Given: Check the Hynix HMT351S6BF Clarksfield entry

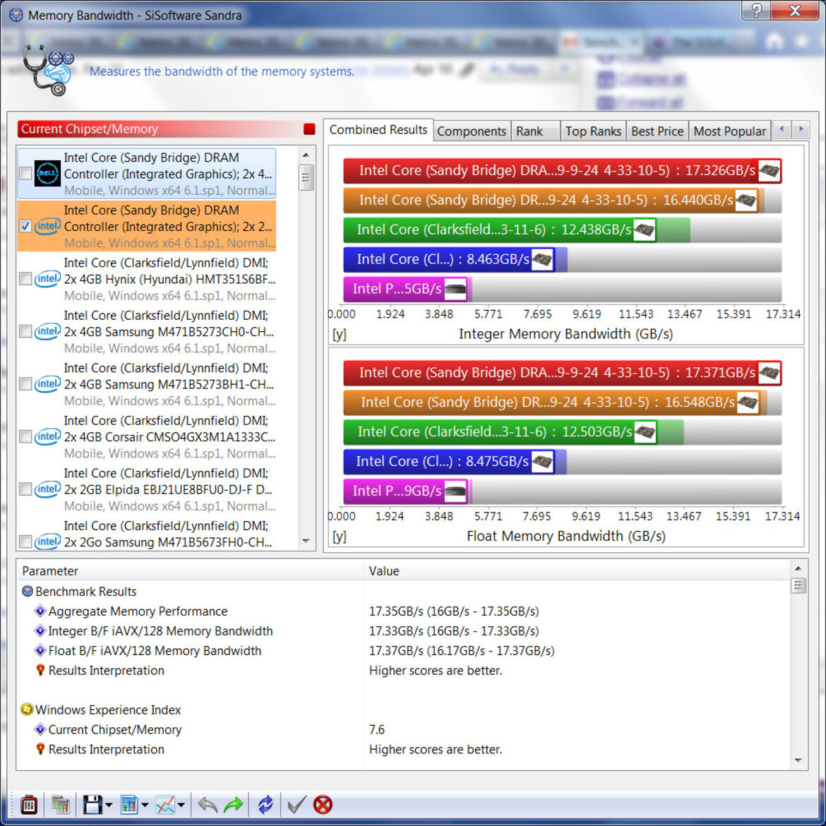Looking at the screenshot, I should [25, 279].
